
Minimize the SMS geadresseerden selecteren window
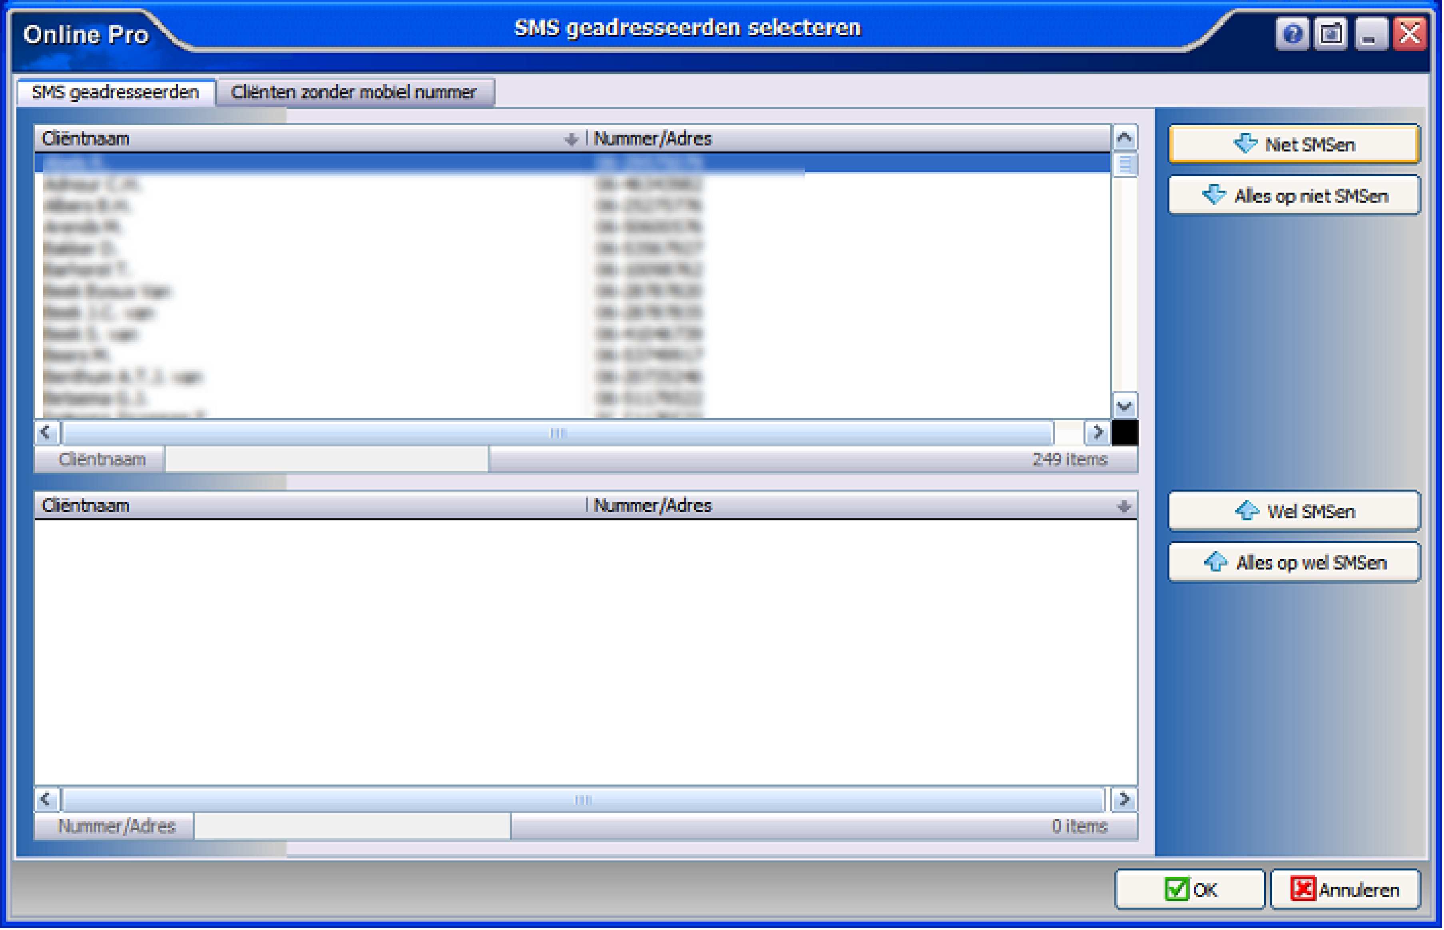point(1370,34)
